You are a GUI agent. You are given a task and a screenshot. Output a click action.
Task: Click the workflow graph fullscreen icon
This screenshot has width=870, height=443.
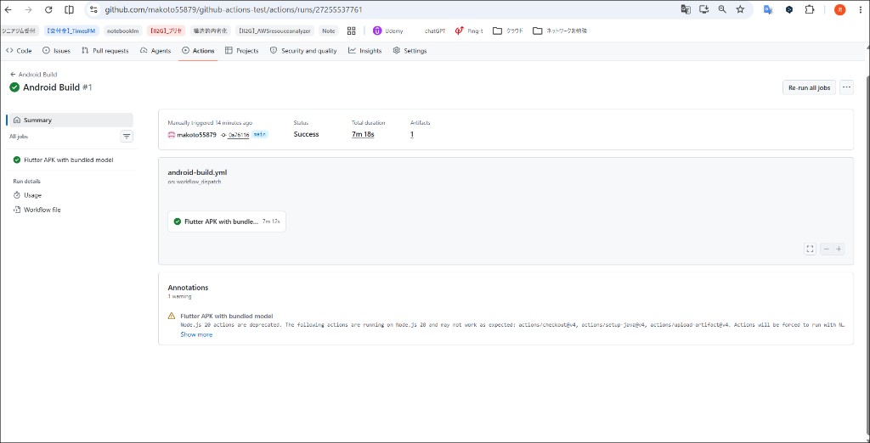click(x=810, y=249)
